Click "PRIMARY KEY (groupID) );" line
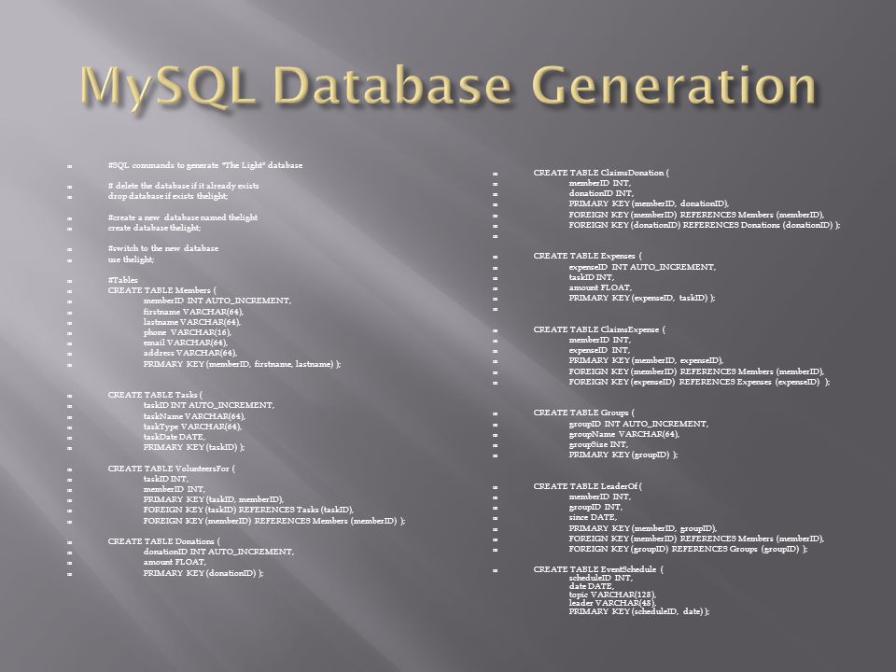Image resolution: width=896 pixels, height=672 pixels. [624, 455]
